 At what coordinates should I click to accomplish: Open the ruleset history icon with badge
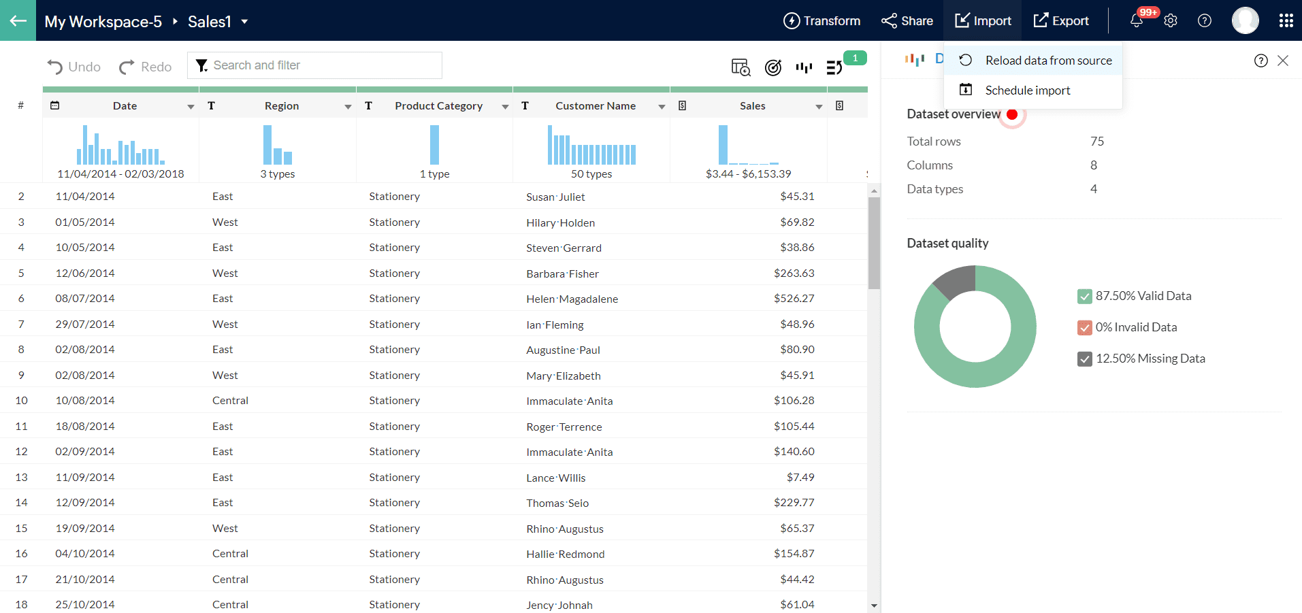[x=834, y=67]
